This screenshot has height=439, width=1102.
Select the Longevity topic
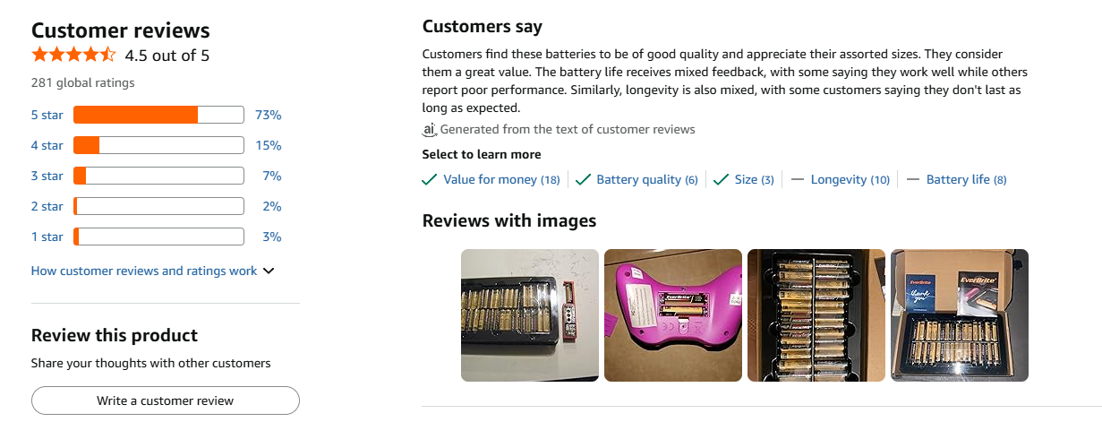tap(849, 179)
